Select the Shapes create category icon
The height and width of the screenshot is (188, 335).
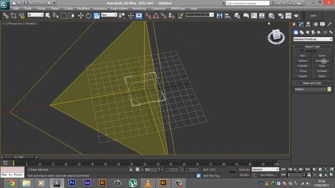coord(301,32)
